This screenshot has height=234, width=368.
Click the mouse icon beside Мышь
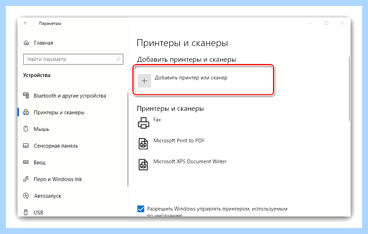[x=26, y=129]
